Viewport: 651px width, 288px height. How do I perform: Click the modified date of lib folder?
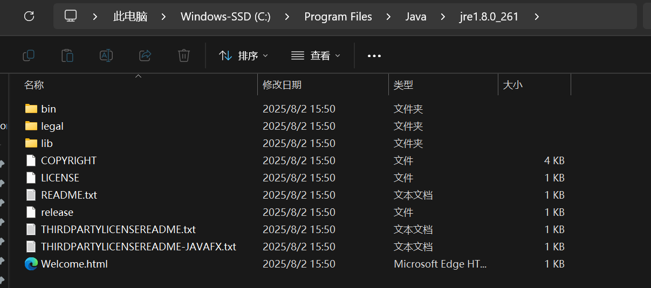tap(299, 143)
